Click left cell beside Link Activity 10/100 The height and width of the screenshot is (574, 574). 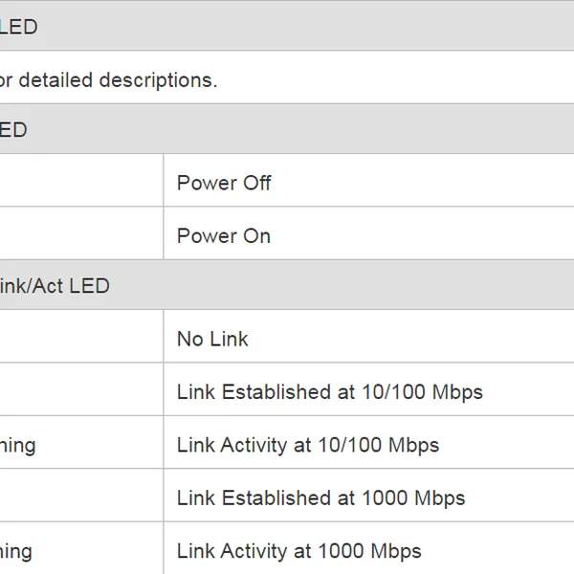[x=80, y=445]
